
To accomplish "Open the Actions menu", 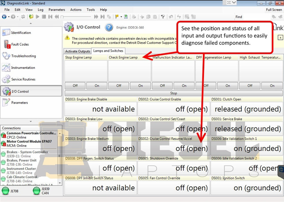I will (x=76, y=10).
